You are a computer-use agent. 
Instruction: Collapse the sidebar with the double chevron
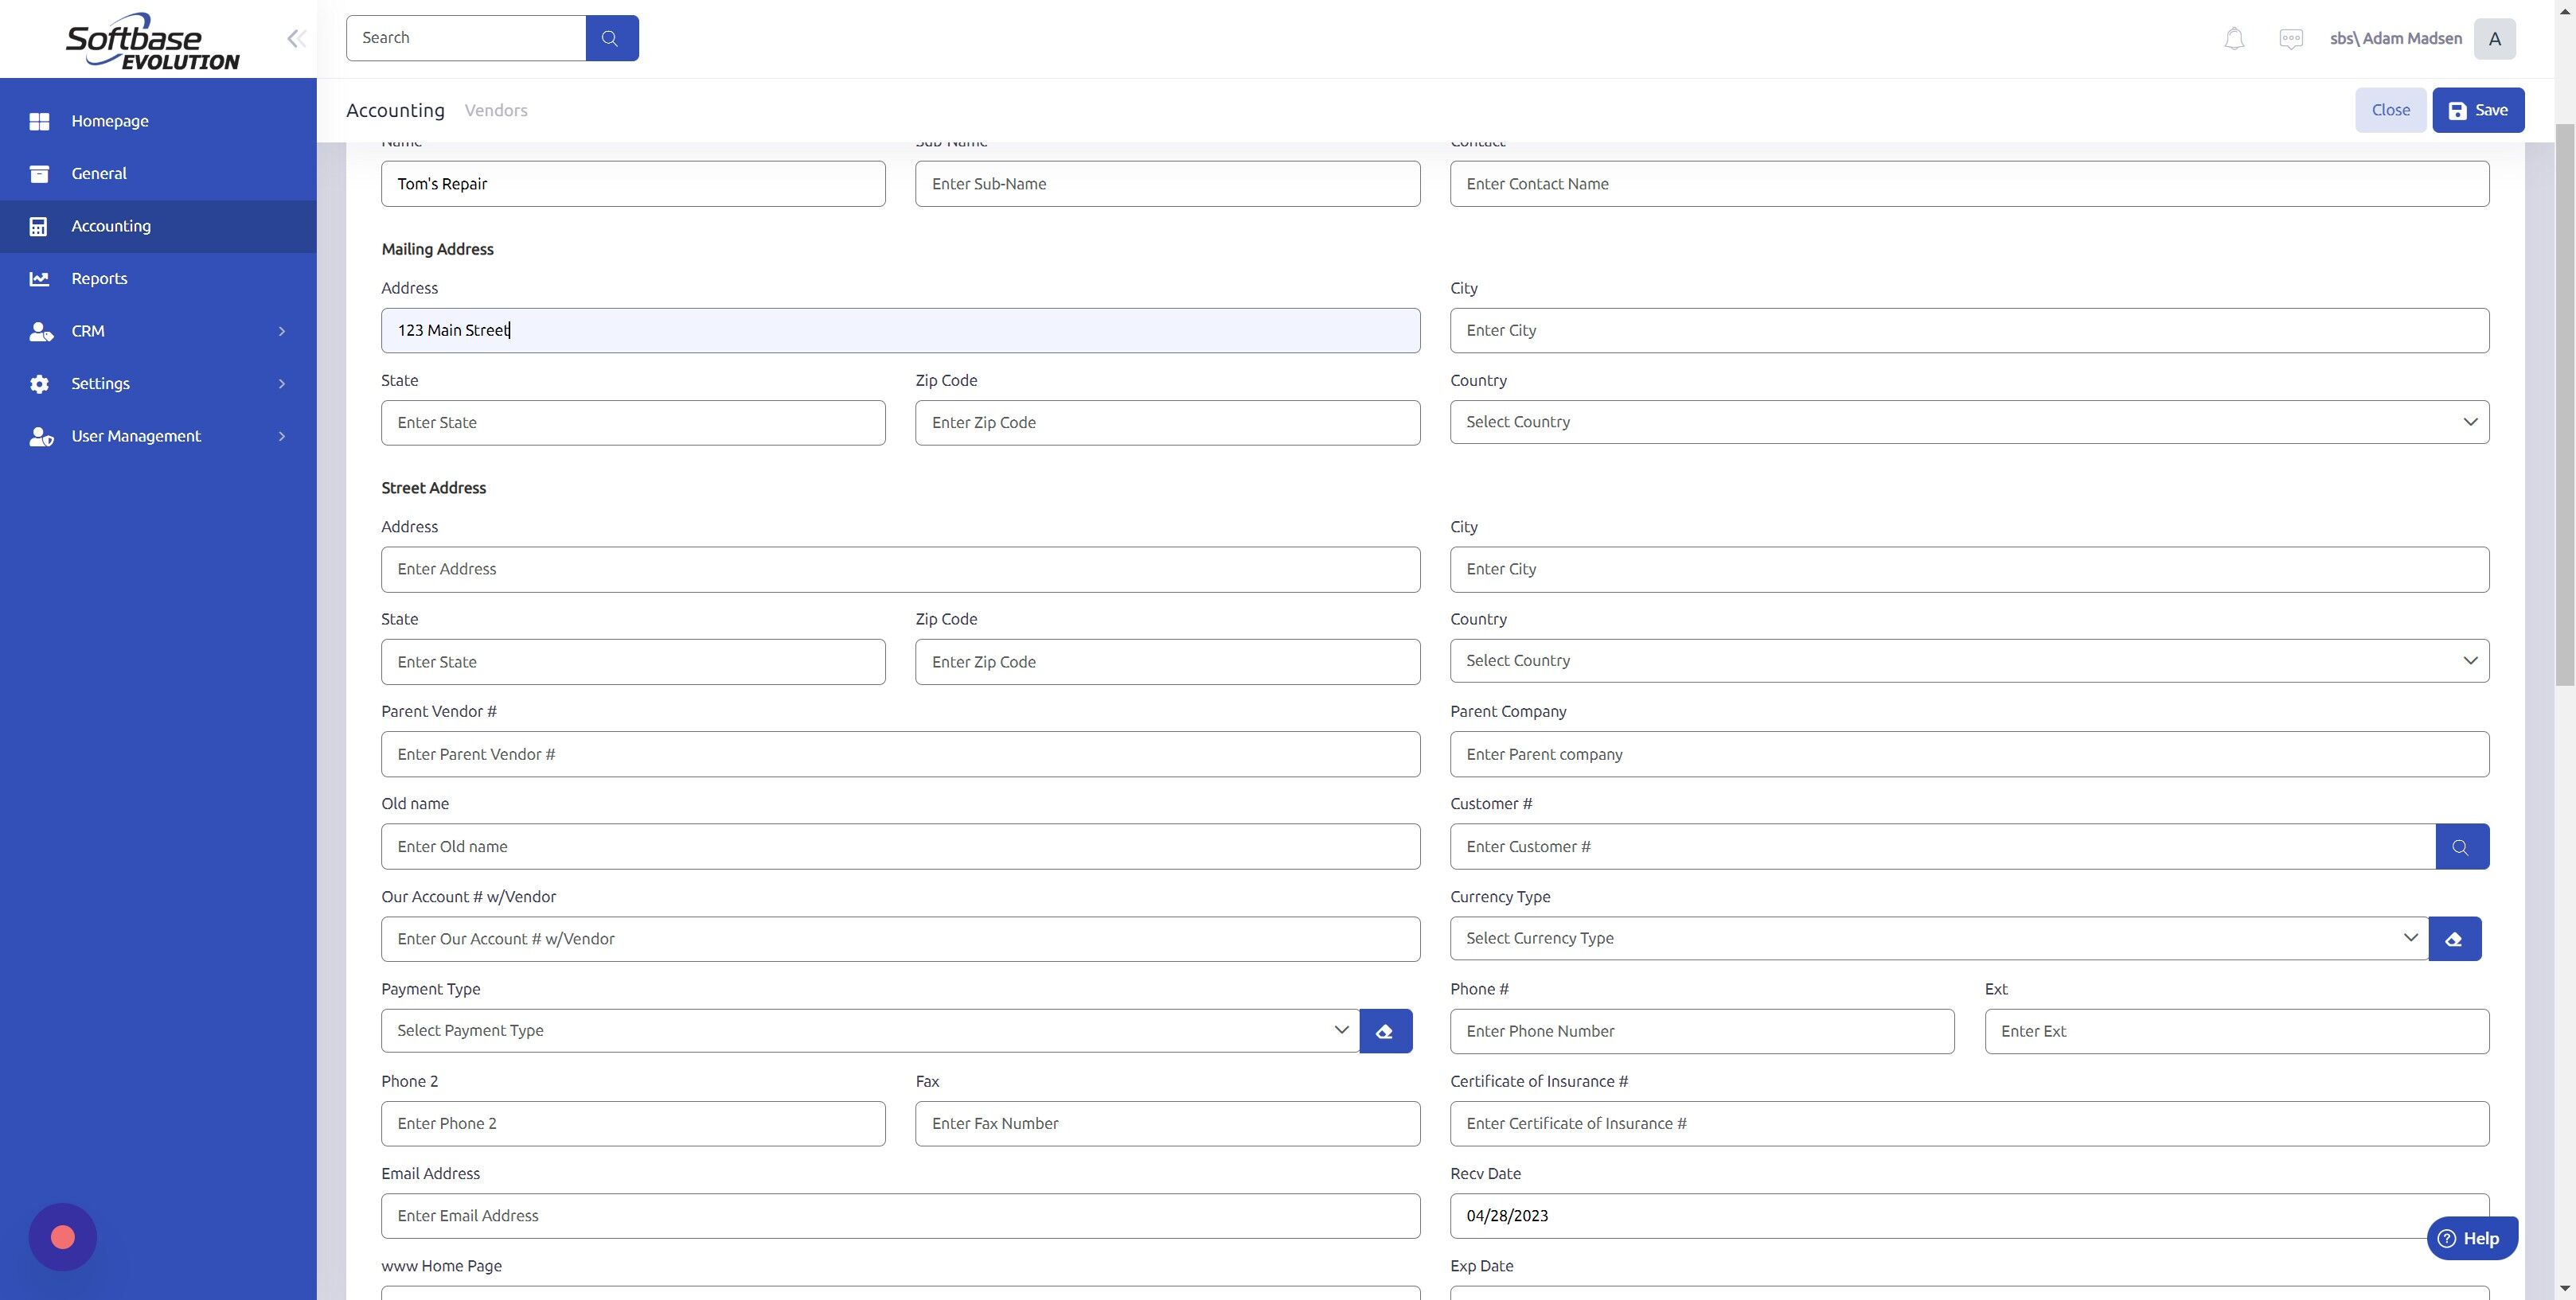tap(296, 38)
